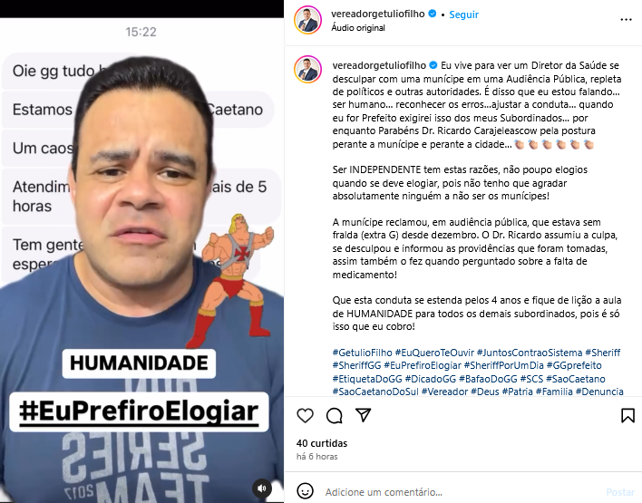This screenshot has width=642, height=503.
Task: Open hashtag #EuPrefiroElogiar in caption
Action: point(423,365)
